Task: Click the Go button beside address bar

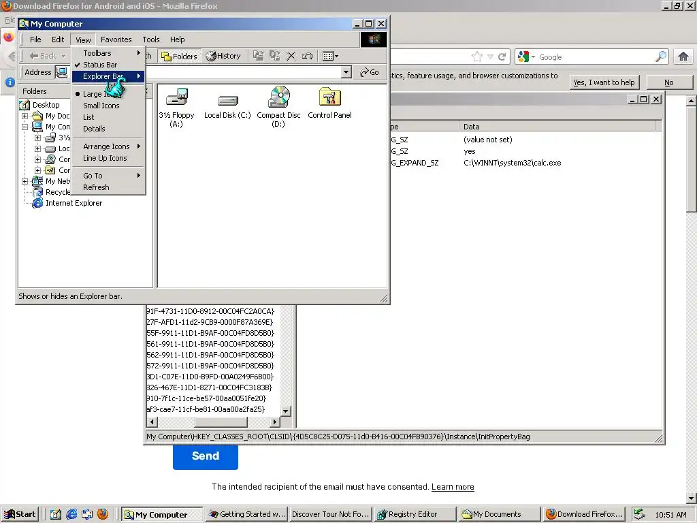Action: [x=370, y=72]
